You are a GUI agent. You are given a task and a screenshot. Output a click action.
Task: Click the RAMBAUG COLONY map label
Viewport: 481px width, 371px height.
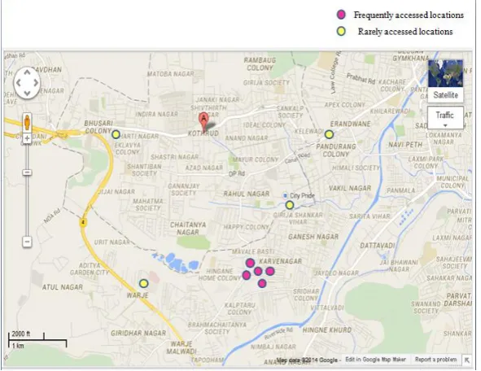pyautogui.click(x=260, y=63)
